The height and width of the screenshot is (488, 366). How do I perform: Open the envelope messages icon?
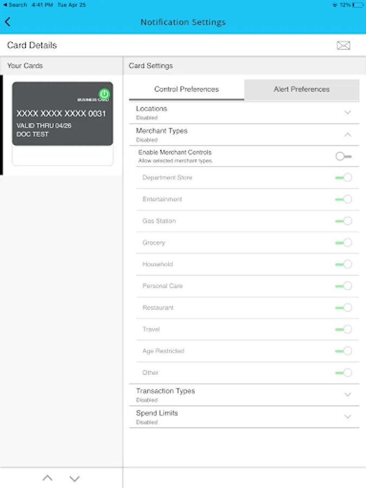(x=343, y=46)
